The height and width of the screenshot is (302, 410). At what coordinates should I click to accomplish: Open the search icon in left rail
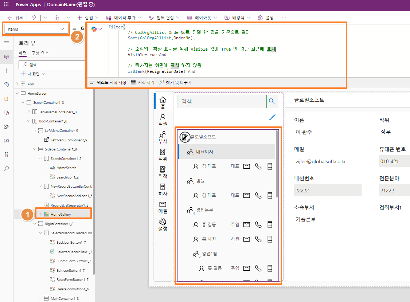7,168
